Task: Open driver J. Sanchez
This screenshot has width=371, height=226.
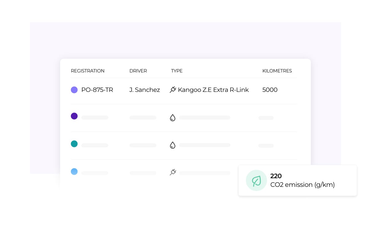Action: 145,90
